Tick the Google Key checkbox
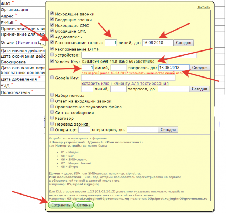The width and height of the screenshot is (226, 213). [52, 78]
